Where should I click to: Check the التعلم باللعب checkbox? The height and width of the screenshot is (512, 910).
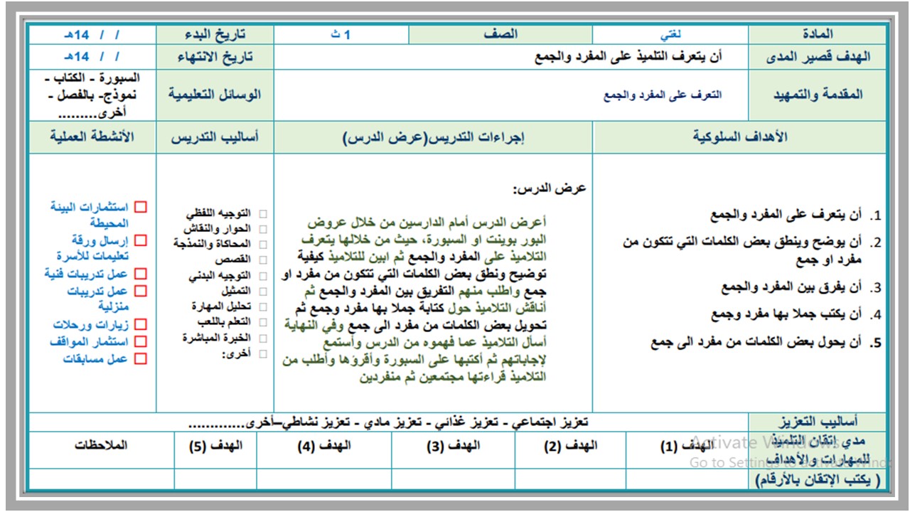click(263, 321)
